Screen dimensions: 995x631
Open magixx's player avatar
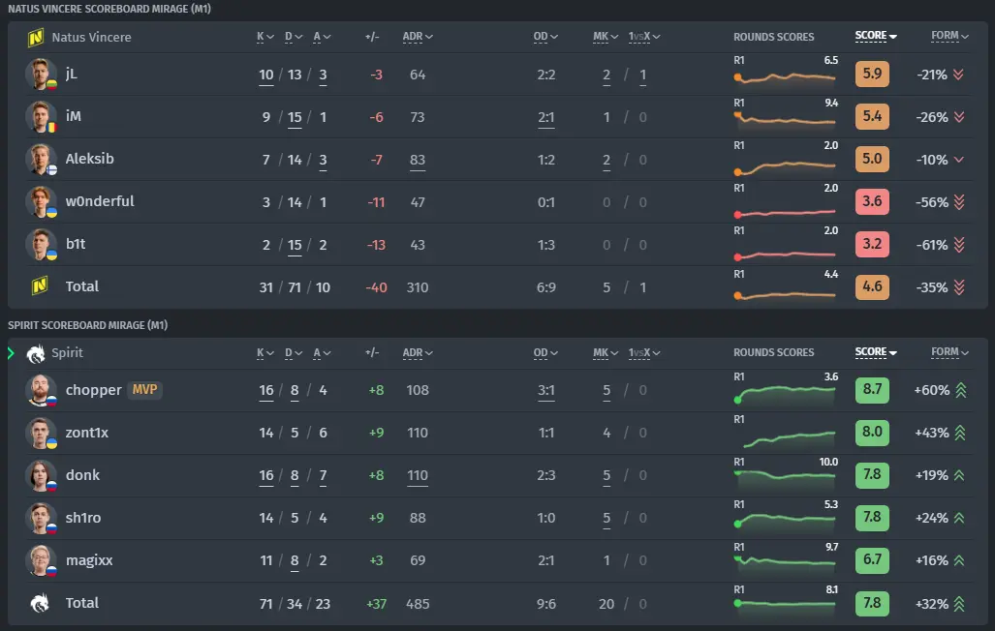(40, 560)
